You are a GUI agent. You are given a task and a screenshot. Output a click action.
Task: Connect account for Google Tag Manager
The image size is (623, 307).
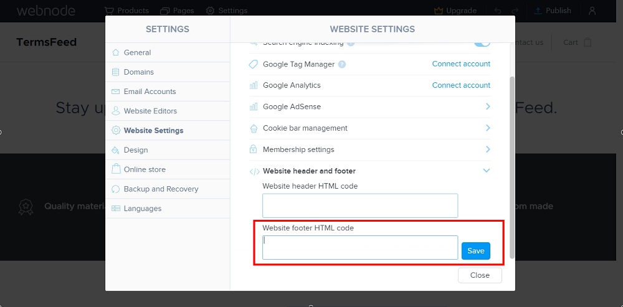461,64
